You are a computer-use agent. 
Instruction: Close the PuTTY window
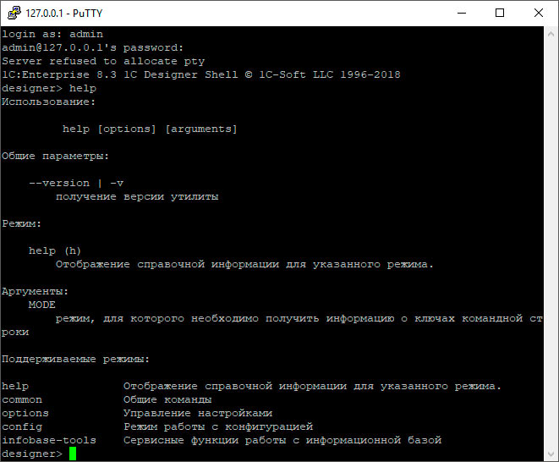click(539, 13)
